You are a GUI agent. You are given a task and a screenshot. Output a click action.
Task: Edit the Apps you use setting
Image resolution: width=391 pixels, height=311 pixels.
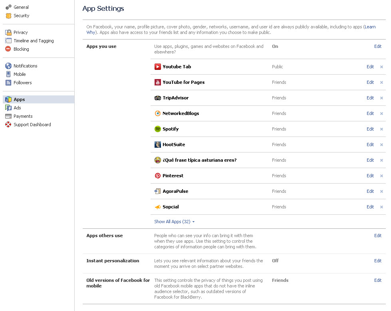click(x=378, y=46)
